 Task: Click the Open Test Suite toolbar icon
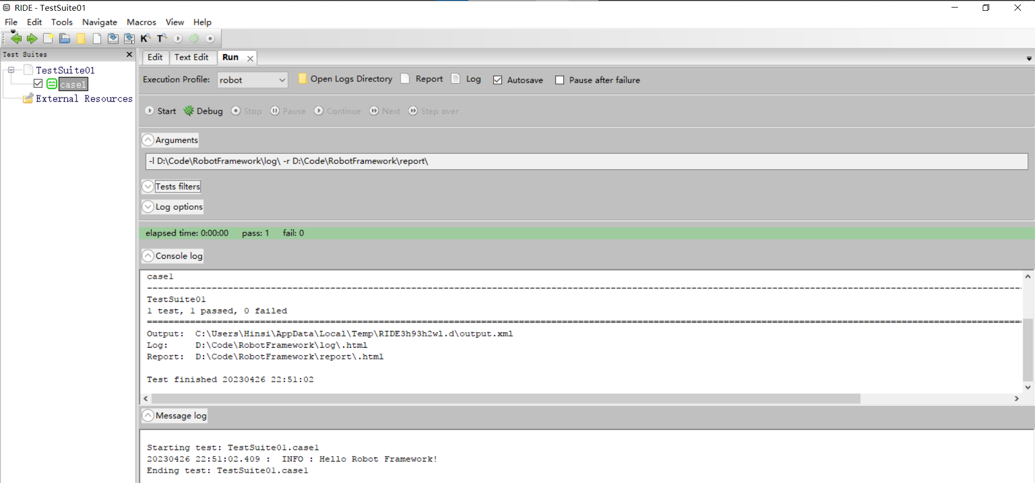coord(65,38)
